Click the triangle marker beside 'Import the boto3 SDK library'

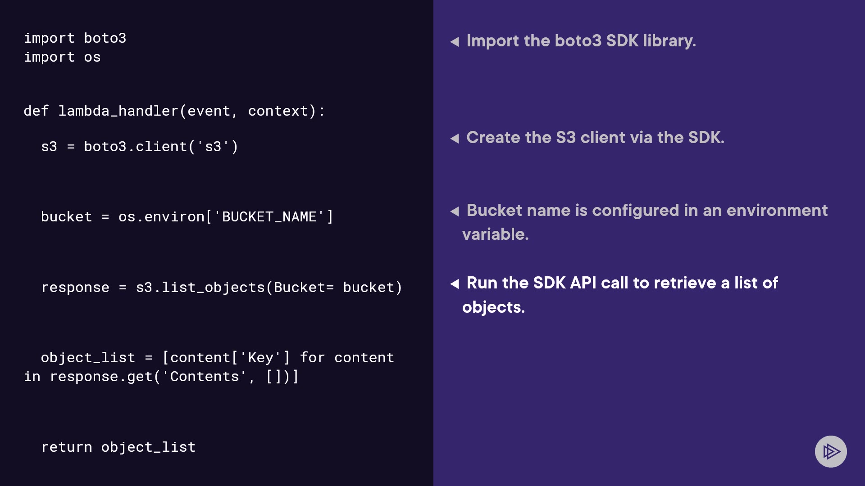[455, 42]
